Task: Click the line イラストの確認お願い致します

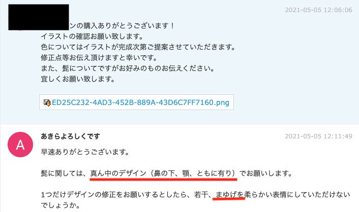Action: coord(92,36)
